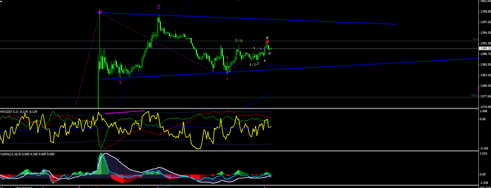
Task: Click the 1383.20 price axis label
Action: pos(485,75)
